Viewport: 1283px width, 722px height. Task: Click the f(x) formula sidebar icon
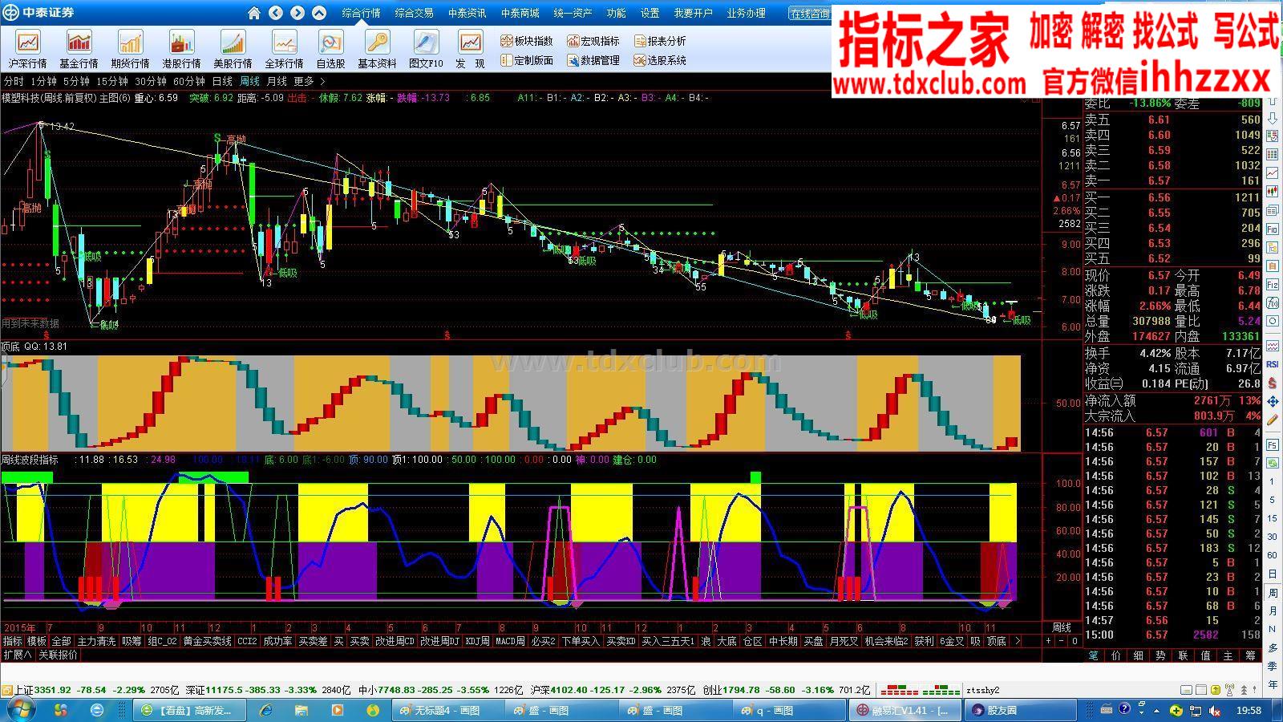pos(1273,303)
